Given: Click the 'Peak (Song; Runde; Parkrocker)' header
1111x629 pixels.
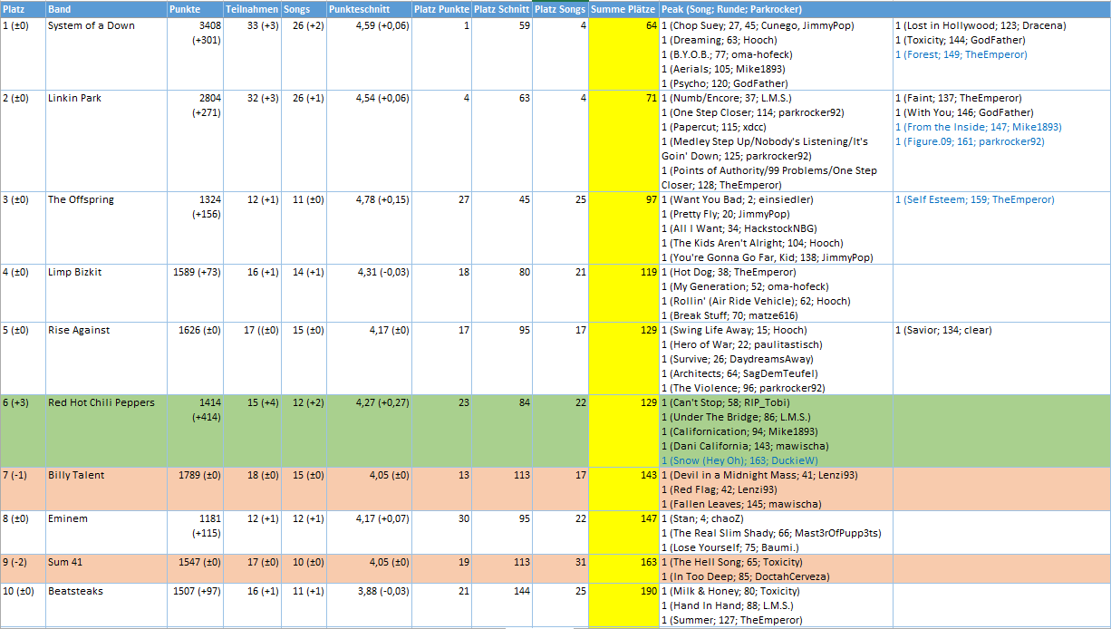Looking at the screenshot, I should 776,9.
